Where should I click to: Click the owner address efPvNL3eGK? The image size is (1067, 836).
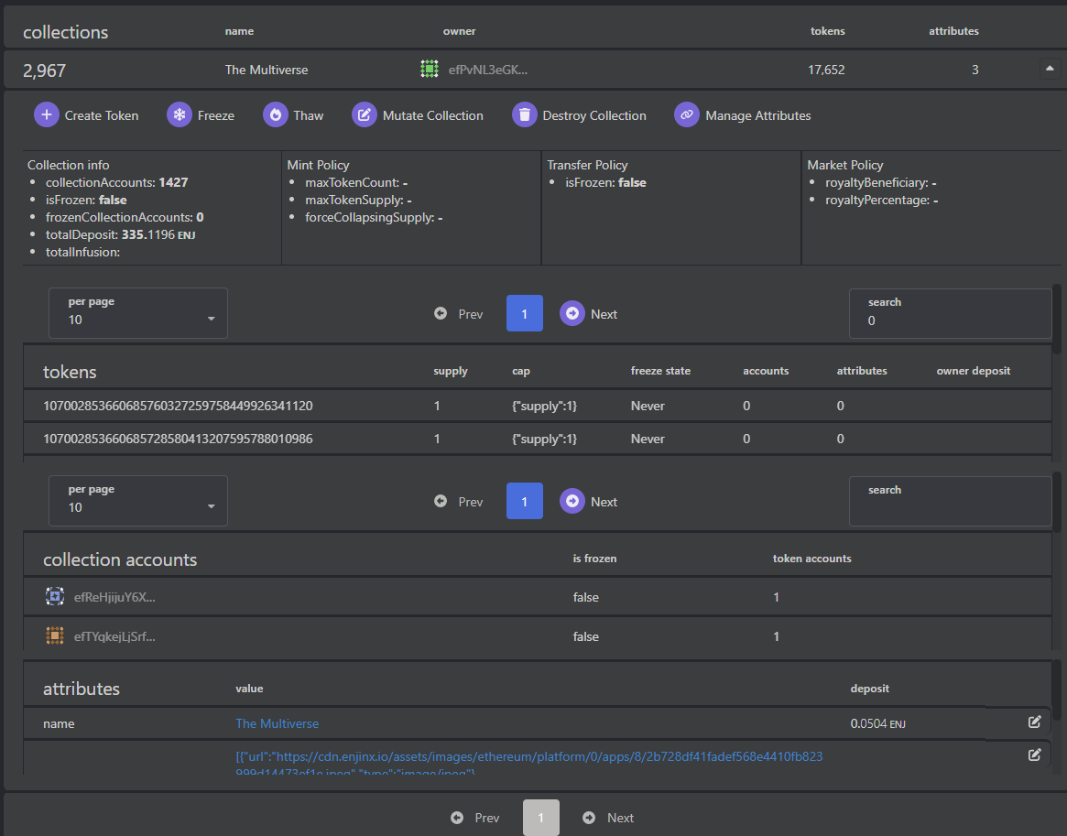tap(488, 70)
